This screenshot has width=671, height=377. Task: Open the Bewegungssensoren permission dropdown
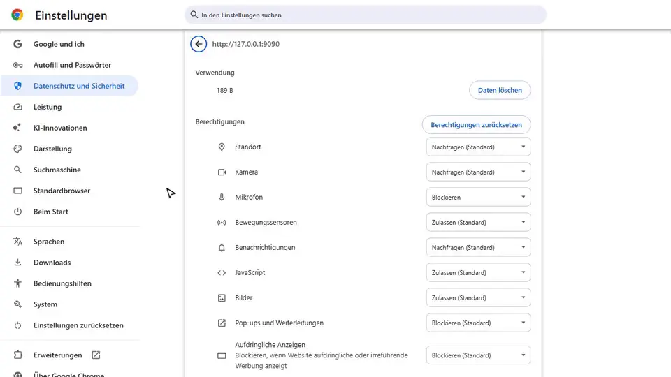pos(478,222)
